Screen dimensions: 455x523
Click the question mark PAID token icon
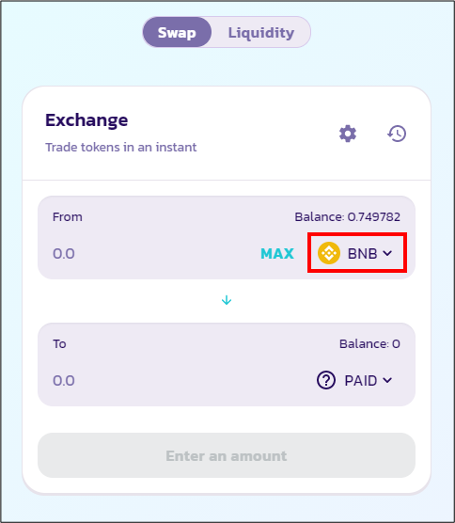(326, 380)
